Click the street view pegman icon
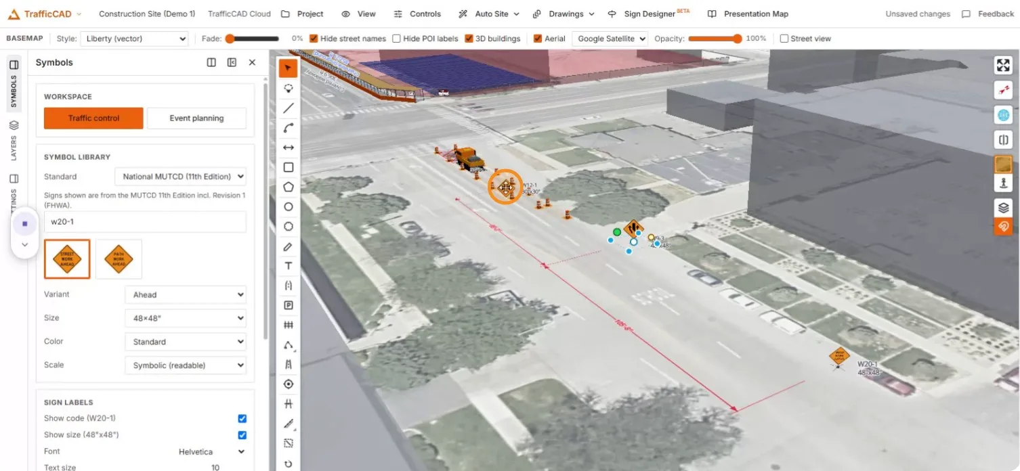The height and width of the screenshot is (471, 1020). (1003, 183)
